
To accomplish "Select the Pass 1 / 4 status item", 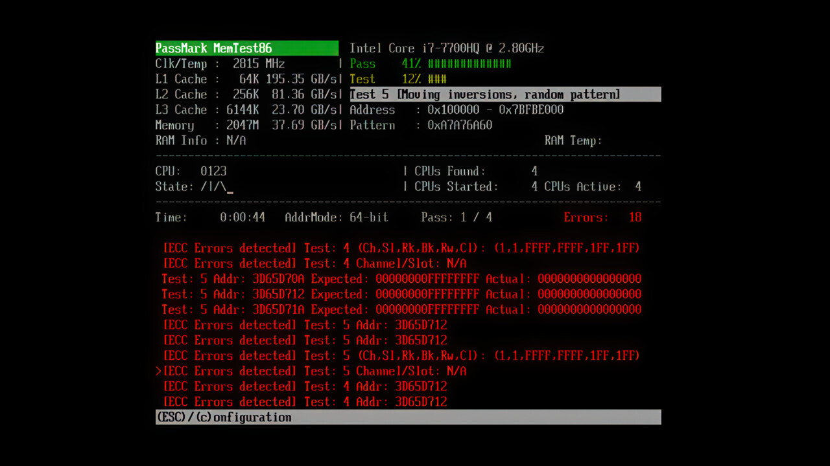I will tap(456, 217).
